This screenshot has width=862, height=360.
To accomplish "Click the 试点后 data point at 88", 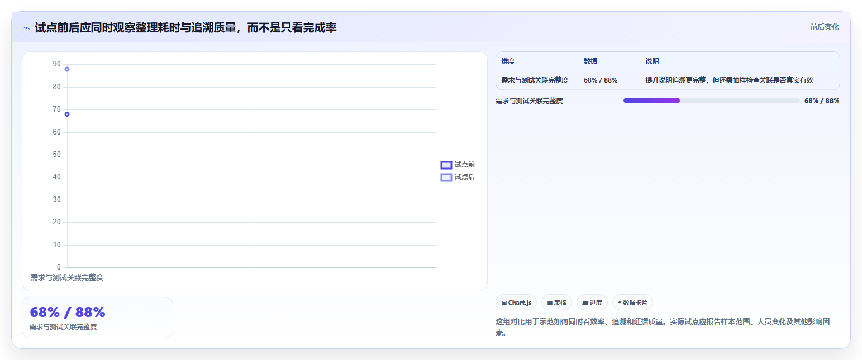I will click(x=67, y=69).
